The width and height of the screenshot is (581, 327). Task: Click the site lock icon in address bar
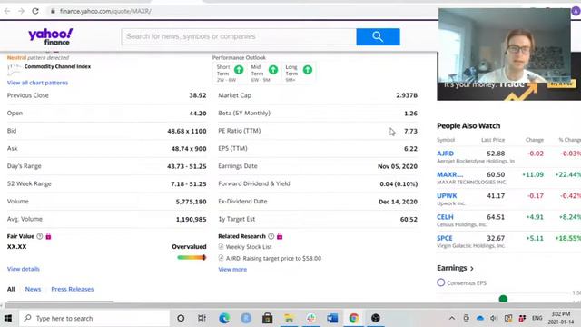53,11
